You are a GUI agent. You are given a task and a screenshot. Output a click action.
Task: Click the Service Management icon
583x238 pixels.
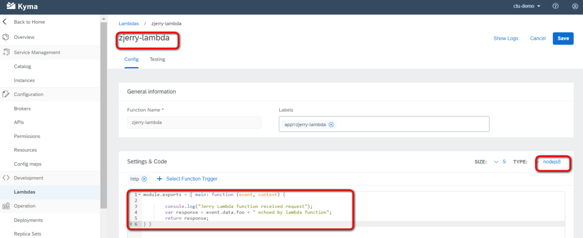pos(6,52)
